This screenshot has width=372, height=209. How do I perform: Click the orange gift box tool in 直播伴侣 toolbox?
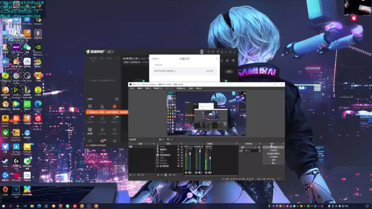click(114, 106)
